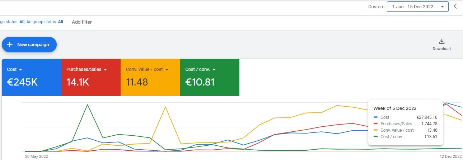The height and width of the screenshot is (160, 463).
Task: Click the Custom date label
Action: point(376,7)
